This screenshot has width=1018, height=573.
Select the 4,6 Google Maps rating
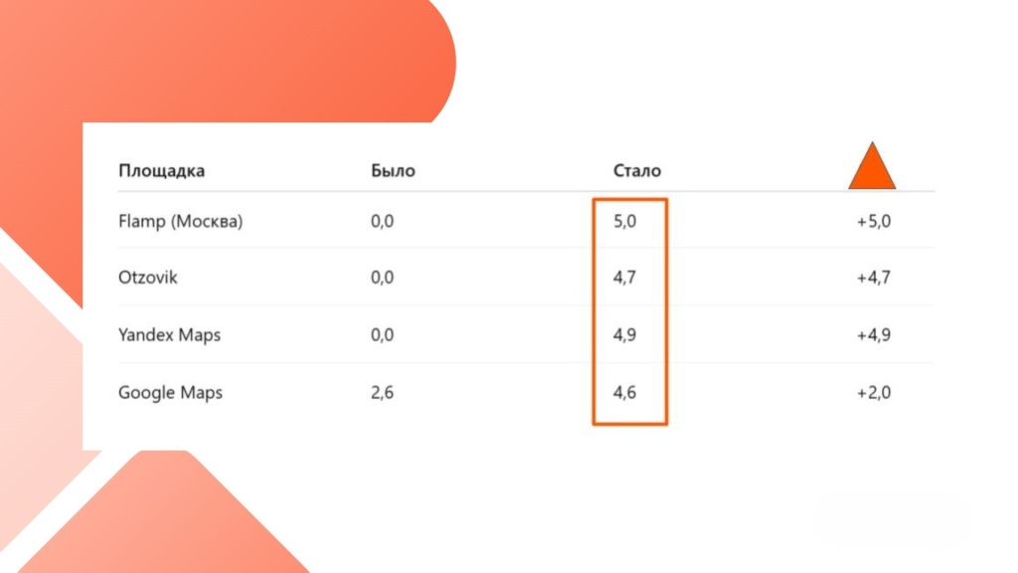tap(625, 392)
